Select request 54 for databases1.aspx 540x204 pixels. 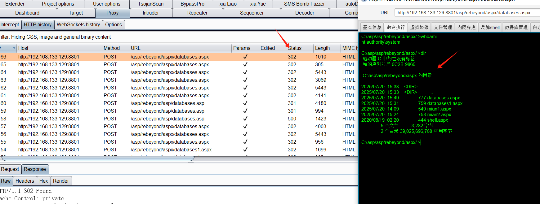pyautogui.click(x=179, y=150)
